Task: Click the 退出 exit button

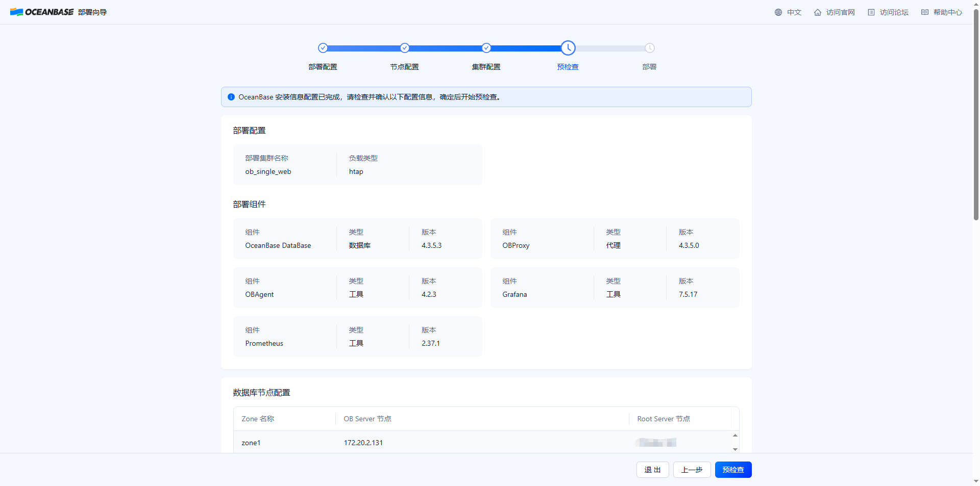Action: [653, 470]
